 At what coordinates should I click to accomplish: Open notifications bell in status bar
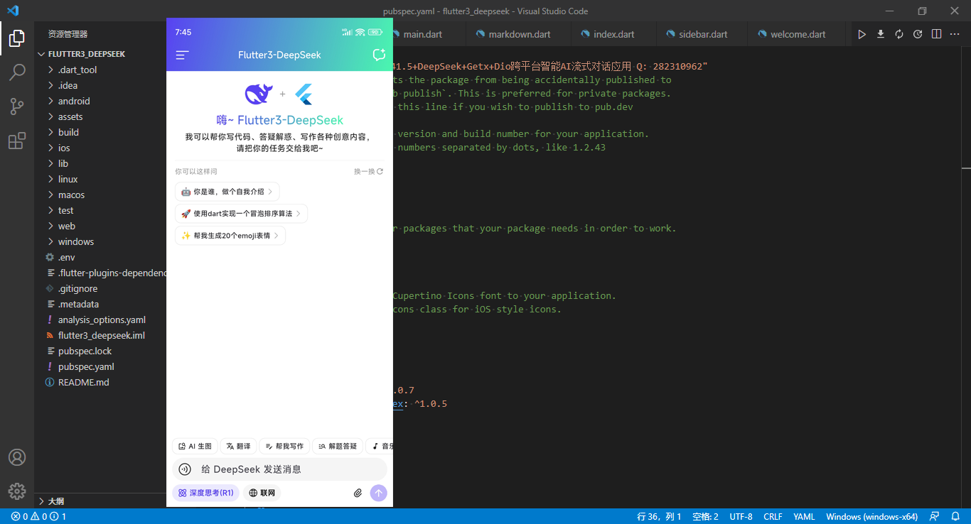(x=955, y=516)
